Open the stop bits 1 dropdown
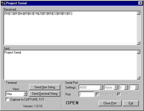This screenshot has height=111, width=144. (137, 87)
